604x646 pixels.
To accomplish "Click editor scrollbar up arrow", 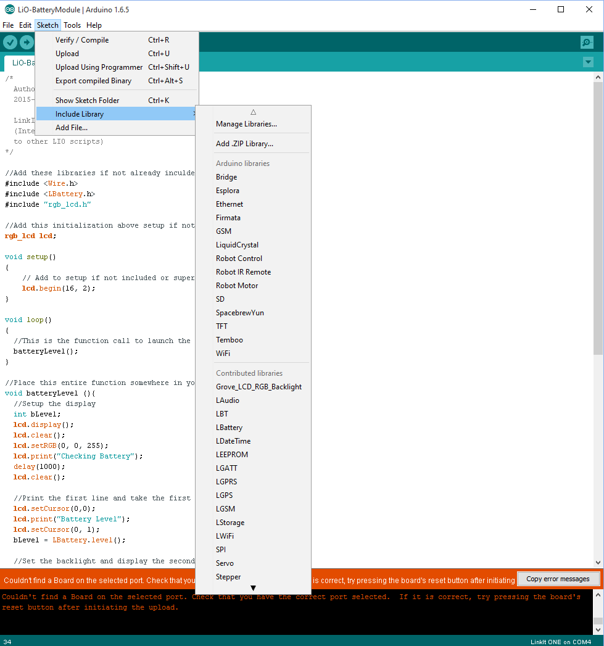I will pos(598,77).
